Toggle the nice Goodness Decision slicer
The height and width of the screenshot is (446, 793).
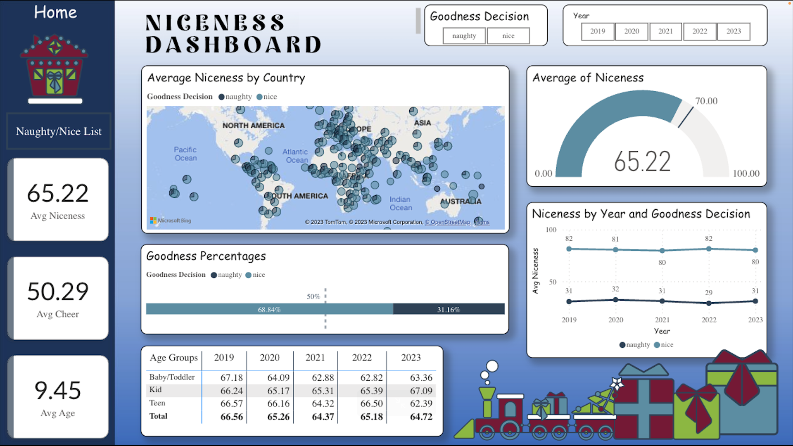[x=508, y=36]
